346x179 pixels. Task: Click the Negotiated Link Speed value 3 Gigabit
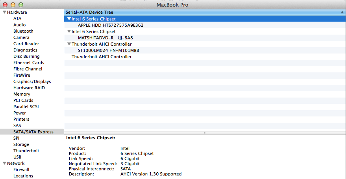tap(130, 164)
